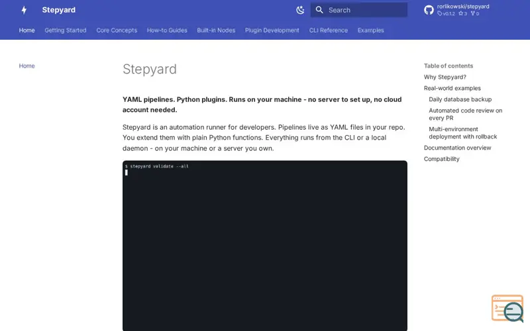The width and height of the screenshot is (530, 331).
Task: Open the Plugin Development tab
Action: tap(272, 30)
